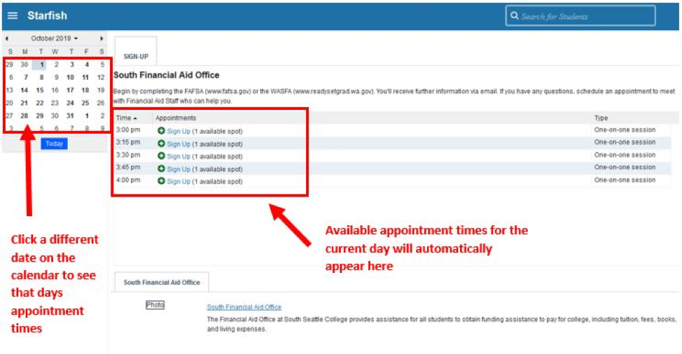The height and width of the screenshot is (354, 682).
Task: Select October 10 on the calendar
Action: (71, 78)
